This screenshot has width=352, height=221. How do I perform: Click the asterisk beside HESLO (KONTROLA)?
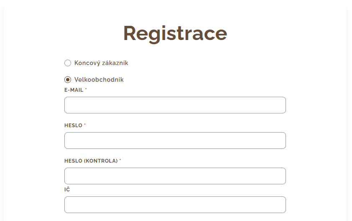(120, 161)
